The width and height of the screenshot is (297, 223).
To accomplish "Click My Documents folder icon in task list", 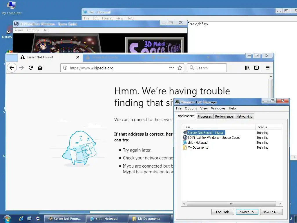I will (185, 147).
